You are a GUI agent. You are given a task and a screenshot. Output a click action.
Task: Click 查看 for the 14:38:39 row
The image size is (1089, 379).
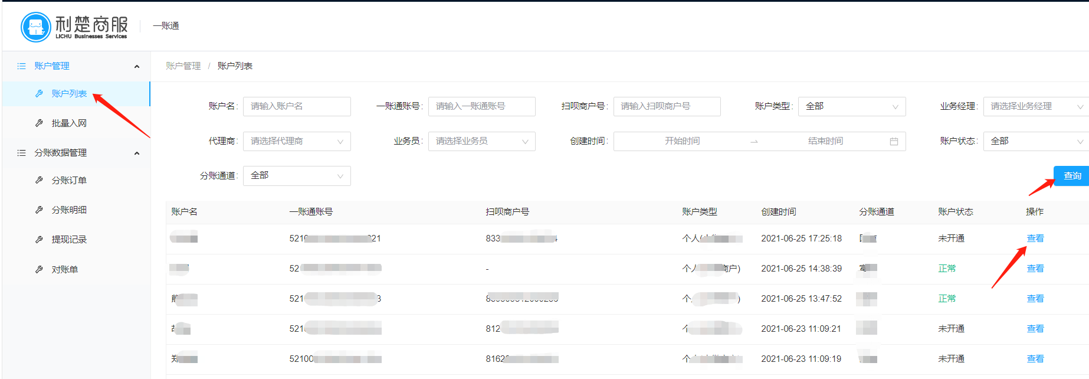pyautogui.click(x=1035, y=269)
